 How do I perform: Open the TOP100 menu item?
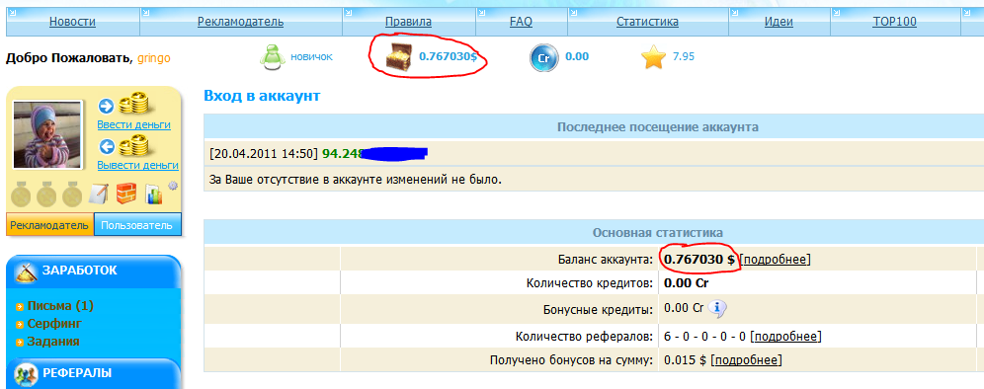pyautogui.click(x=894, y=22)
